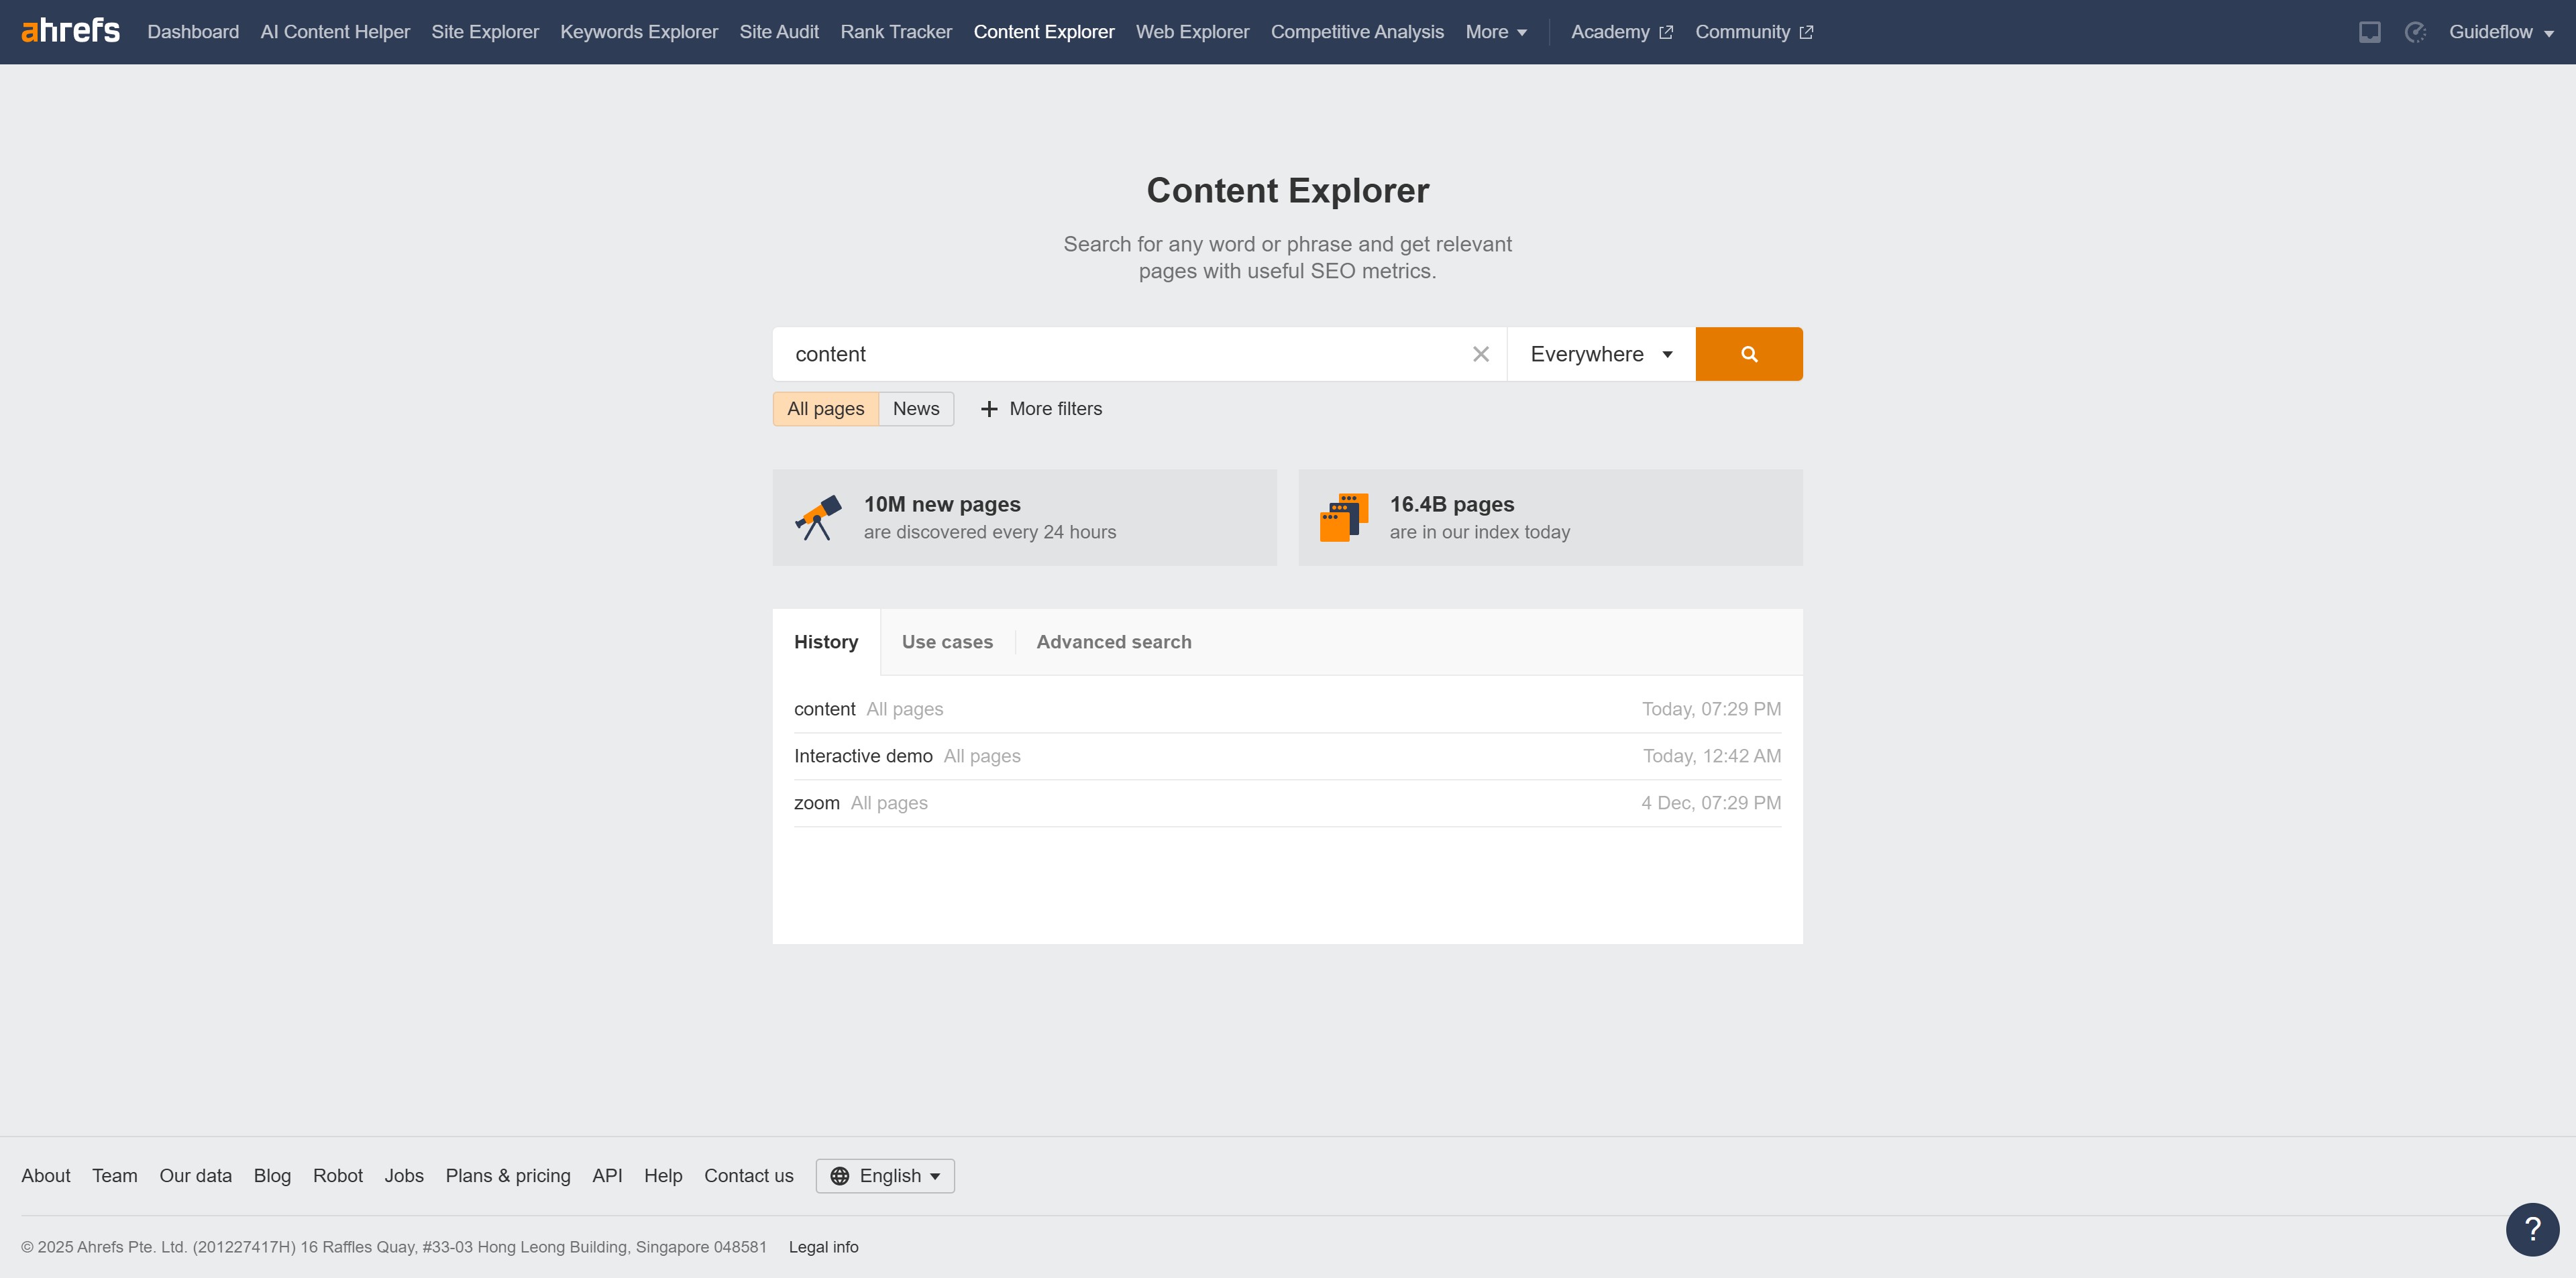Open the Advanced search tab

click(x=1113, y=642)
